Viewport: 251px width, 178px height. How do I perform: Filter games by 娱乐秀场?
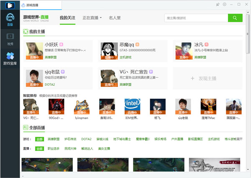160,139
